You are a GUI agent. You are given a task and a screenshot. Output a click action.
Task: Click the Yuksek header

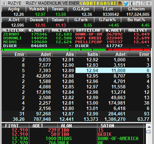(37, 9)
